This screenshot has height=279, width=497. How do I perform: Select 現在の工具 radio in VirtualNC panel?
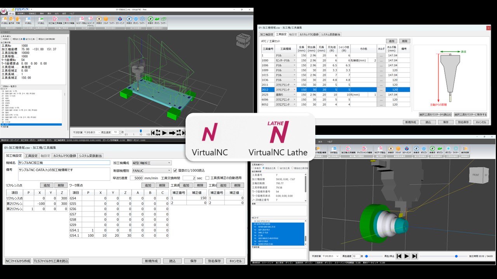coord(12,39)
